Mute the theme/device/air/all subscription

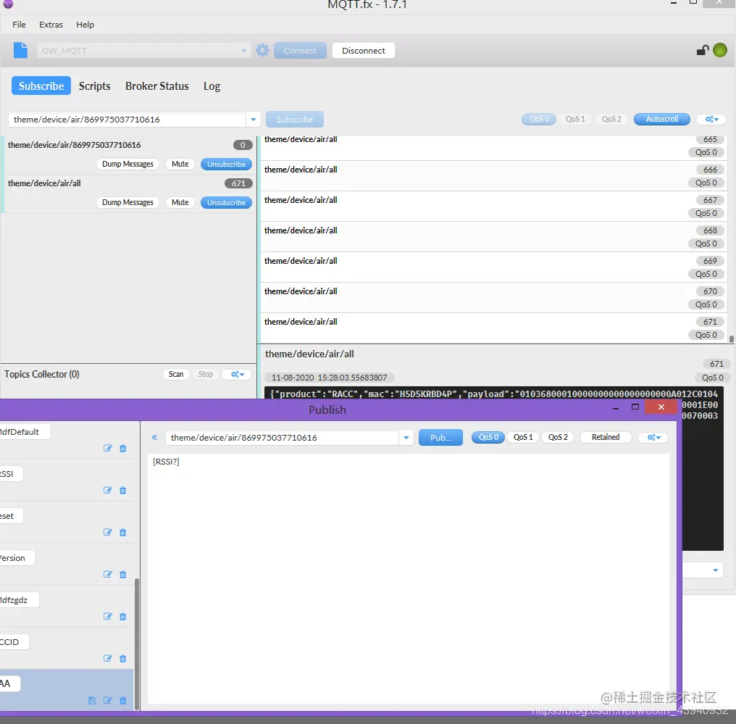coord(180,202)
